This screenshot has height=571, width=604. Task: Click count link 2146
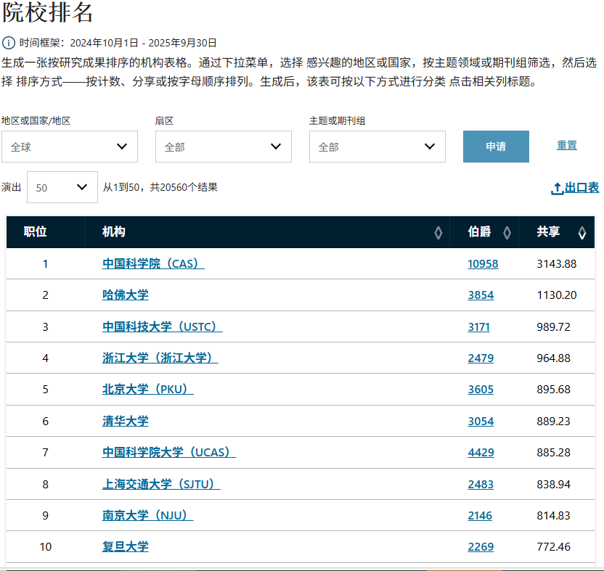[480, 516]
